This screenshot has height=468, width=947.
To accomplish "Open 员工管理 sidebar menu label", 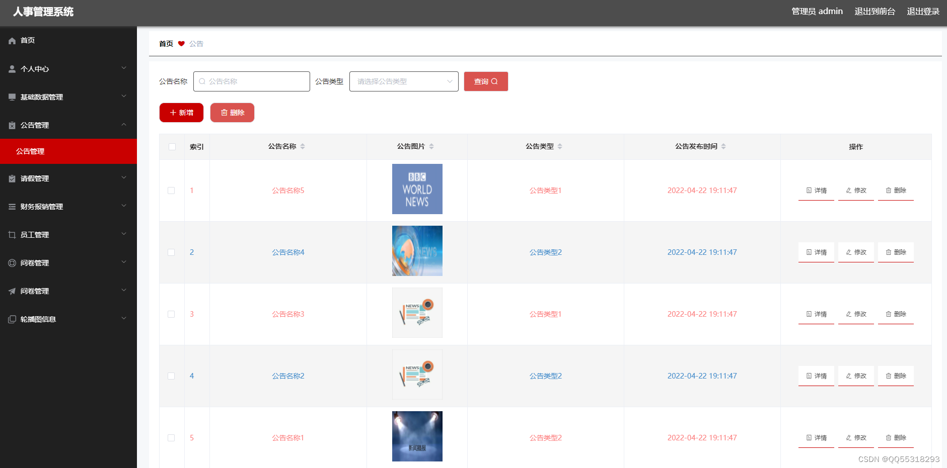I will pyautogui.click(x=35, y=235).
